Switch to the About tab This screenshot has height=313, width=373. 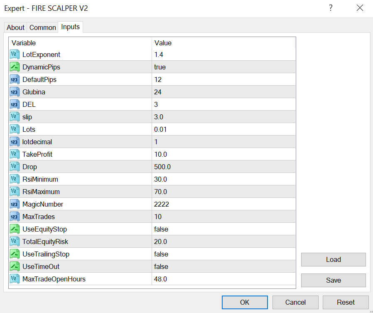15,27
